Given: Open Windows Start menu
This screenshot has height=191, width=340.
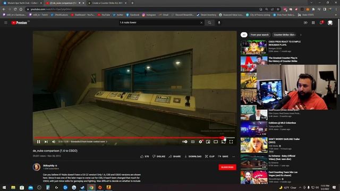Looking at the screenshot, I should click(4, 187).
